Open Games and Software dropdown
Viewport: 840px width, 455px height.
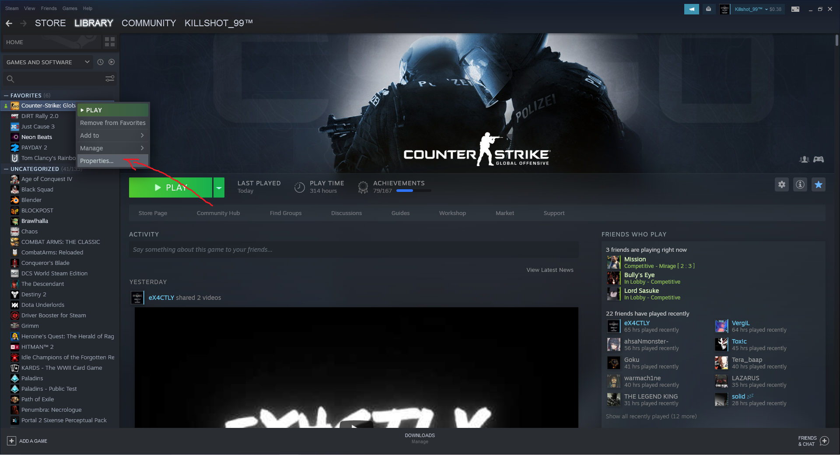(x=48, y=62)
